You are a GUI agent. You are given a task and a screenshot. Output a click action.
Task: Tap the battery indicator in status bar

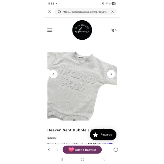(x=114, y=4)
